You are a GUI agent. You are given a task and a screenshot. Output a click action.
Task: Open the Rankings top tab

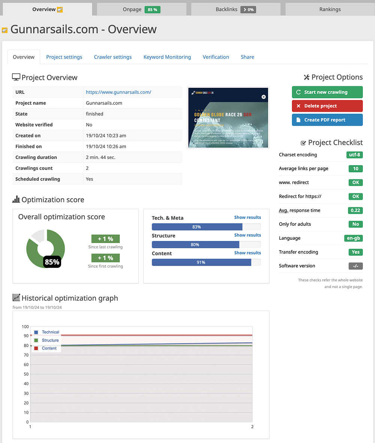coord(330,9)
